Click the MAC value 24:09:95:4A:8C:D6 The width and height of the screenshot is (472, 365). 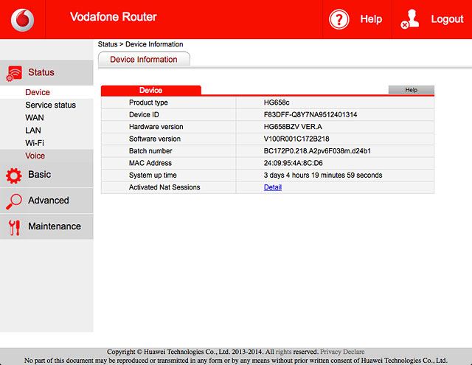tap(294, 163)
